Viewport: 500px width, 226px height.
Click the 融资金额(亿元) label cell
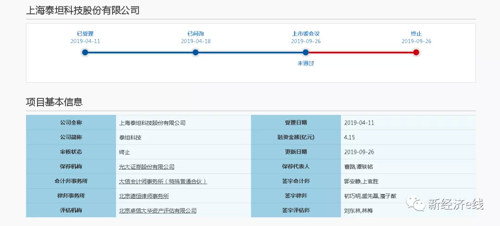point(296,138)
